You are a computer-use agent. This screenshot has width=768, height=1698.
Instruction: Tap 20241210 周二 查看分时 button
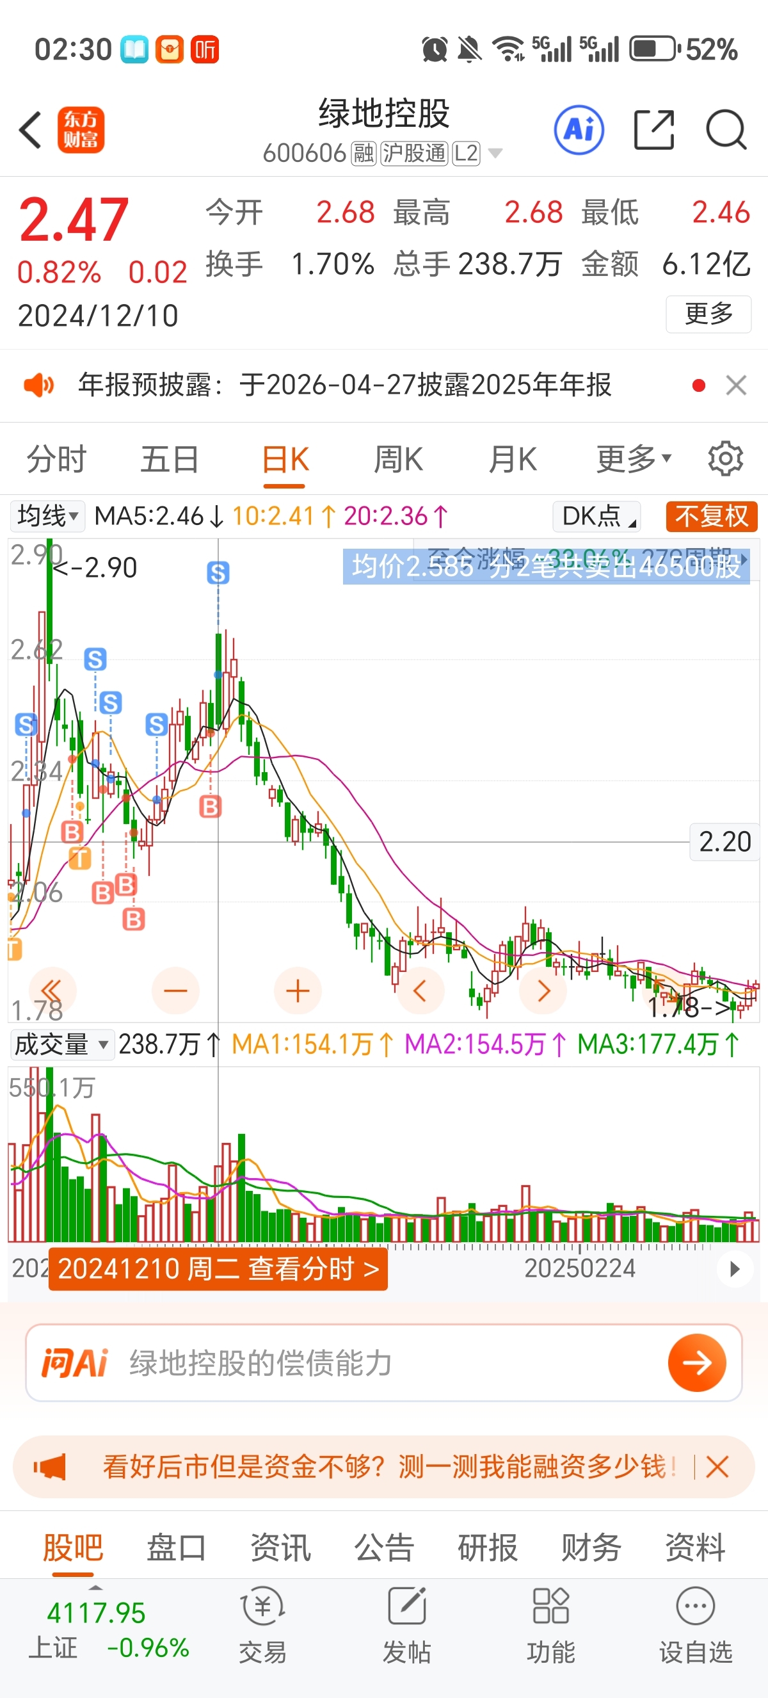click(x=218, y=1269)
